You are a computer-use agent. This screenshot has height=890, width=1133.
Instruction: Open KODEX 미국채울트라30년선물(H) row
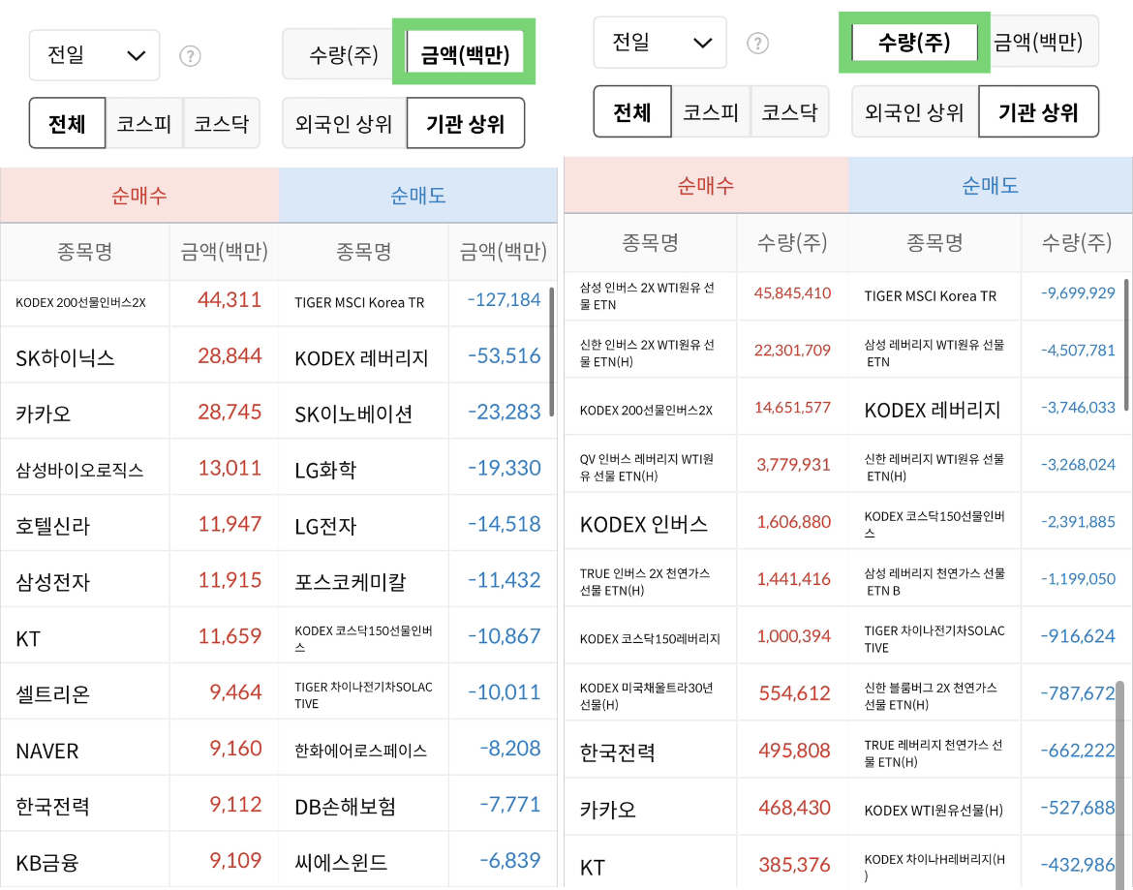click(x=646, y=695)
